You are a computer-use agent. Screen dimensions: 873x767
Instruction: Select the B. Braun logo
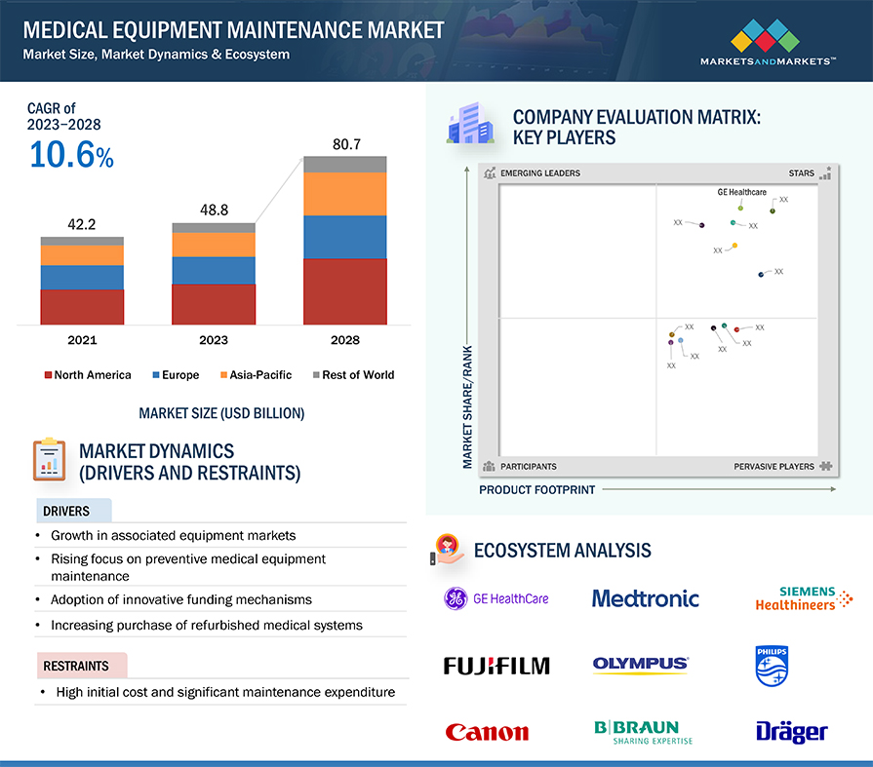pyautogui.click(x=643, y=732)
